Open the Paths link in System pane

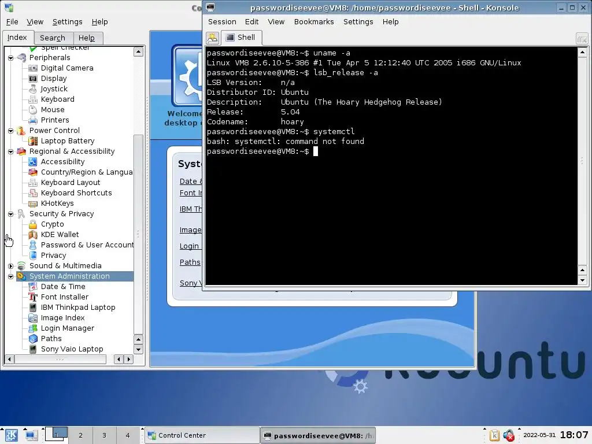click(x=190, y=262)
